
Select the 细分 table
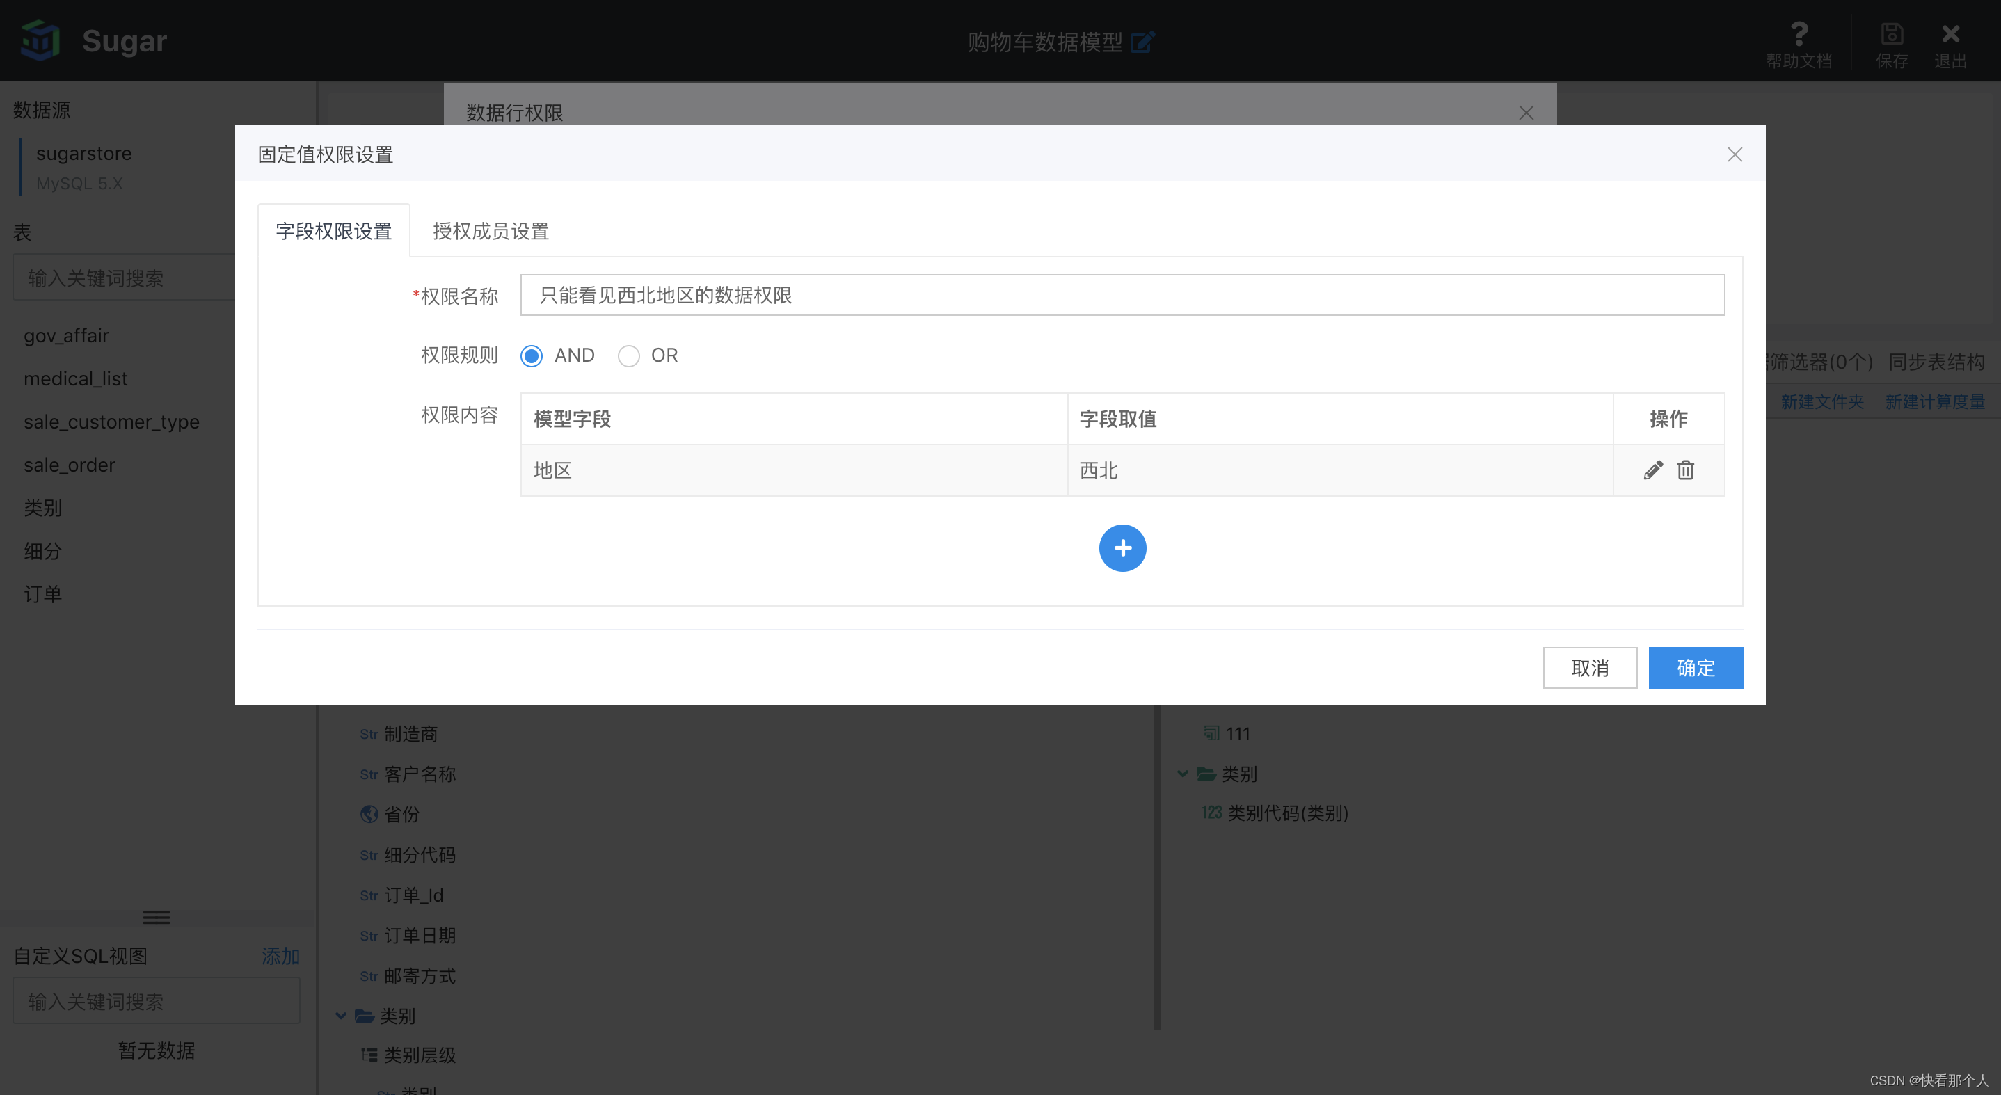(42, 550)
